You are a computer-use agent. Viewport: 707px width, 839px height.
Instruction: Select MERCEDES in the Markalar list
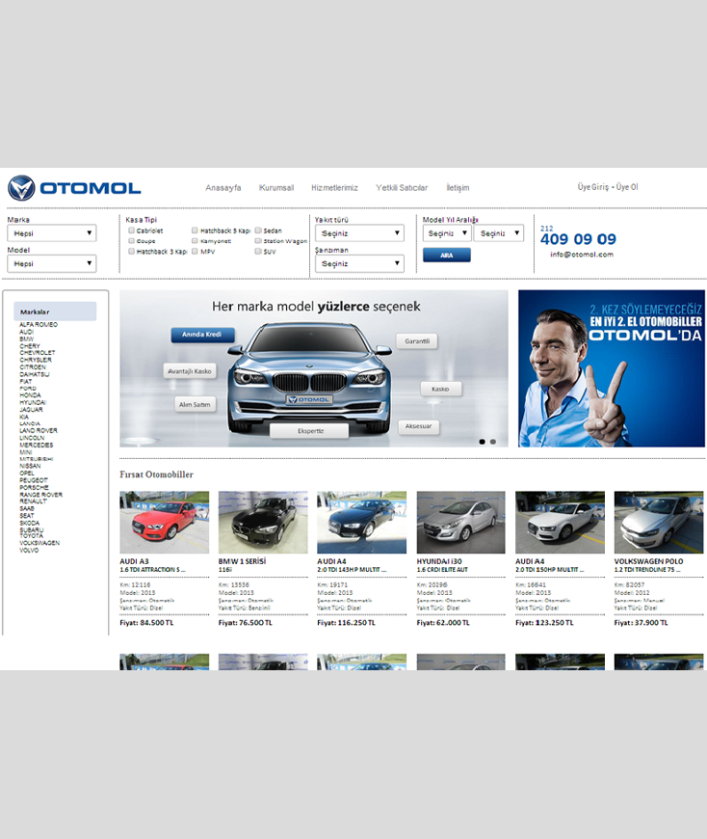tap(37, 445)
